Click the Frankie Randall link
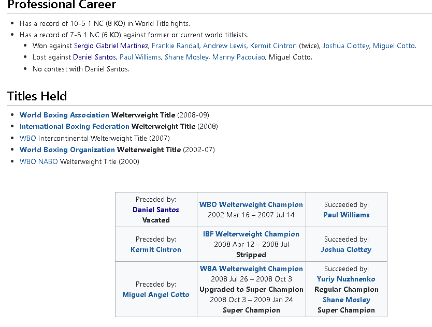Image resolution: width=432 pixels, height=327 pixels. [x=175, y=46]
